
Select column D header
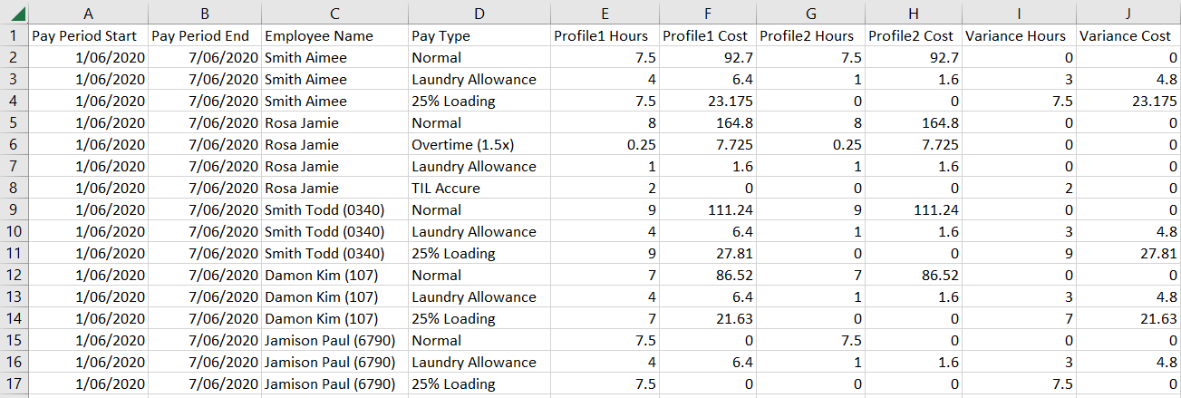pyautogui.click(x=479, y=14)
